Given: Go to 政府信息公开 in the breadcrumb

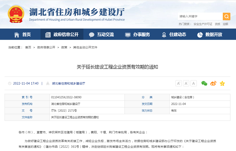Looking at the screenshot, I should click(x=46, y=47).
